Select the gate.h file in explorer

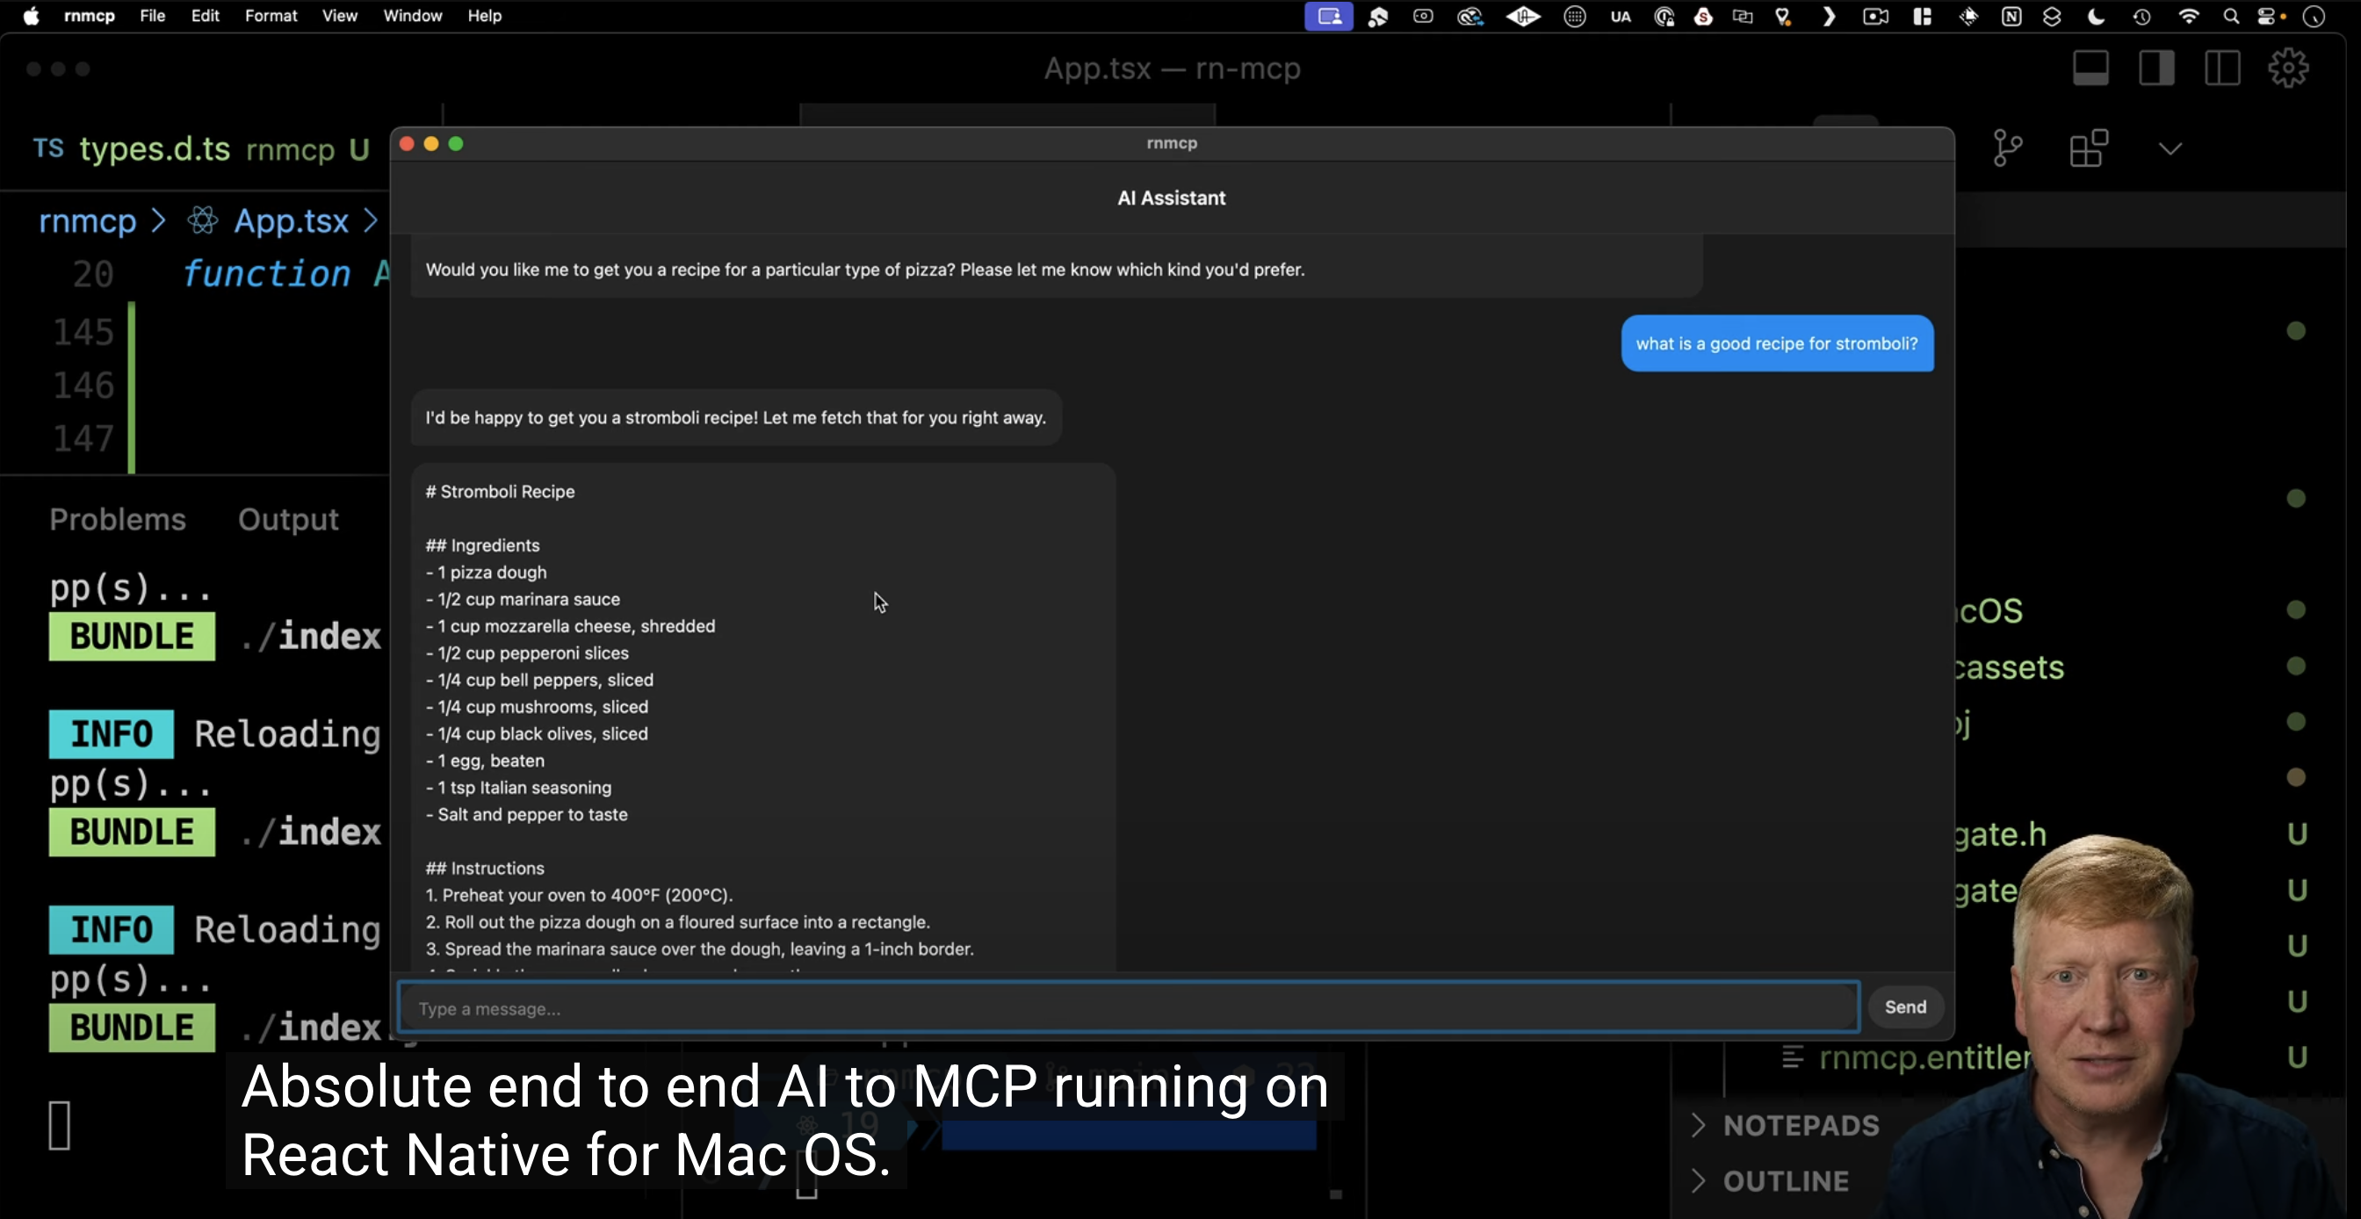click(x=2000, y=834)
